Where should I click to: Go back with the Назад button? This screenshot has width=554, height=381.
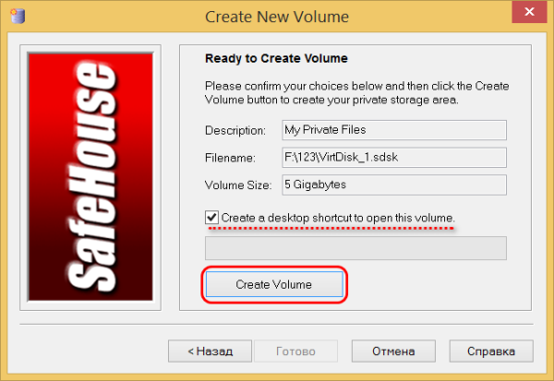point(210,351)
